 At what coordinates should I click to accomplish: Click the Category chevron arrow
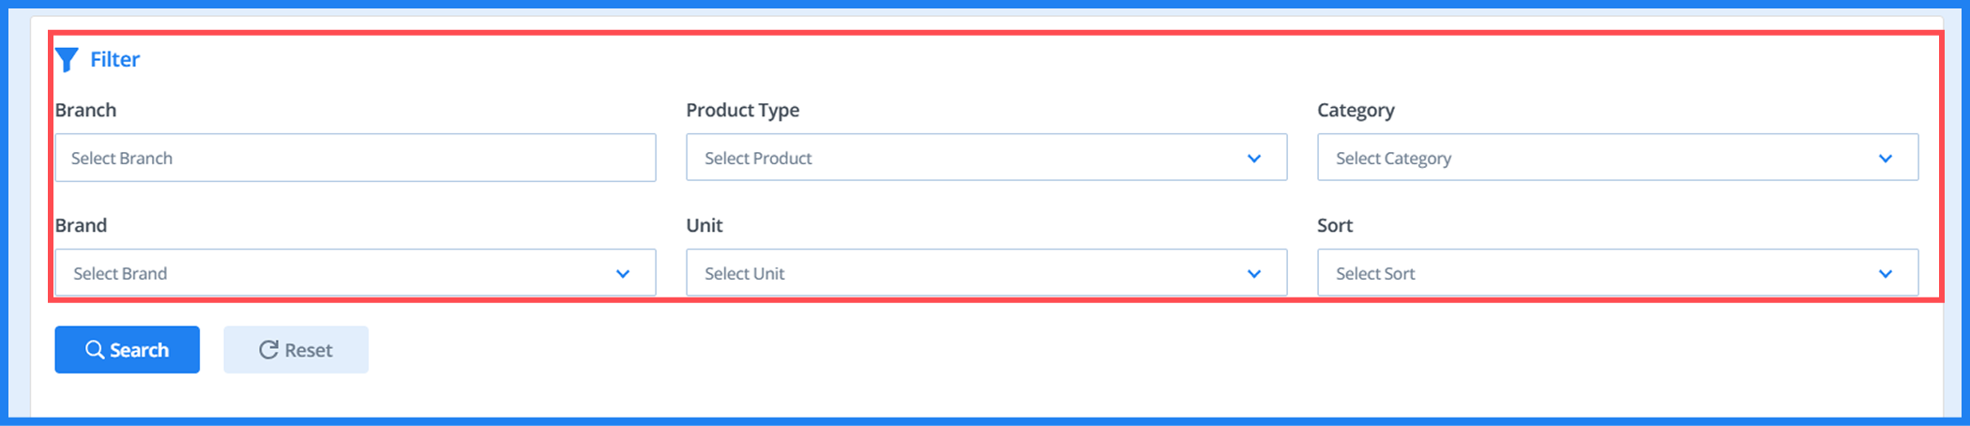pos(1886,159)
